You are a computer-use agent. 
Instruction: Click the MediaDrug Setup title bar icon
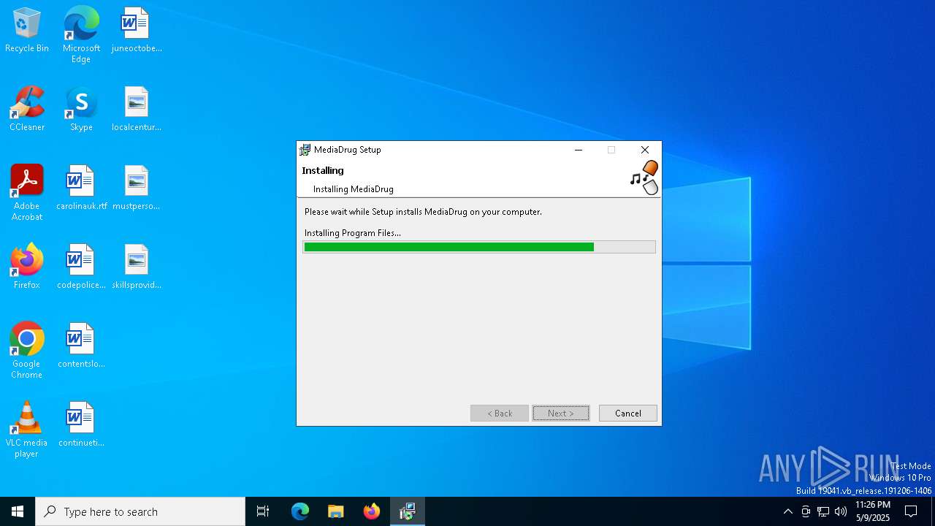coord(305,150)
